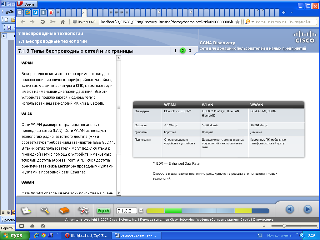Click the Mail.ru internet search field
Viewport: 320px width, 240px height.
(x=286, y=22)
